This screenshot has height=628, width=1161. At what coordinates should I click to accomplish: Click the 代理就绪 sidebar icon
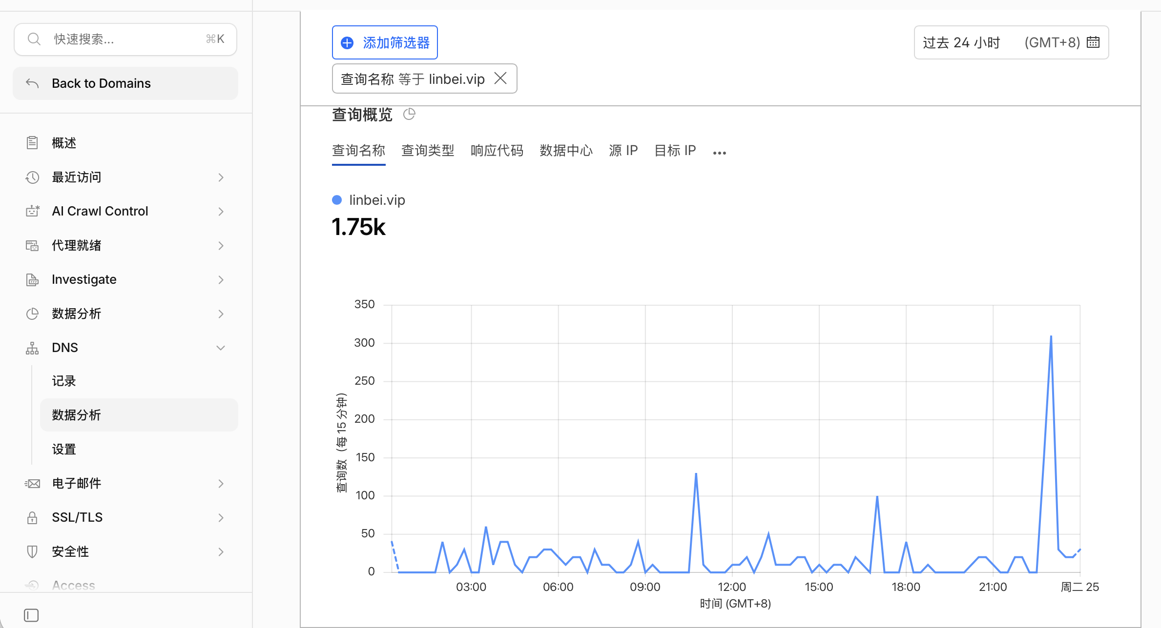click(32, 245)
